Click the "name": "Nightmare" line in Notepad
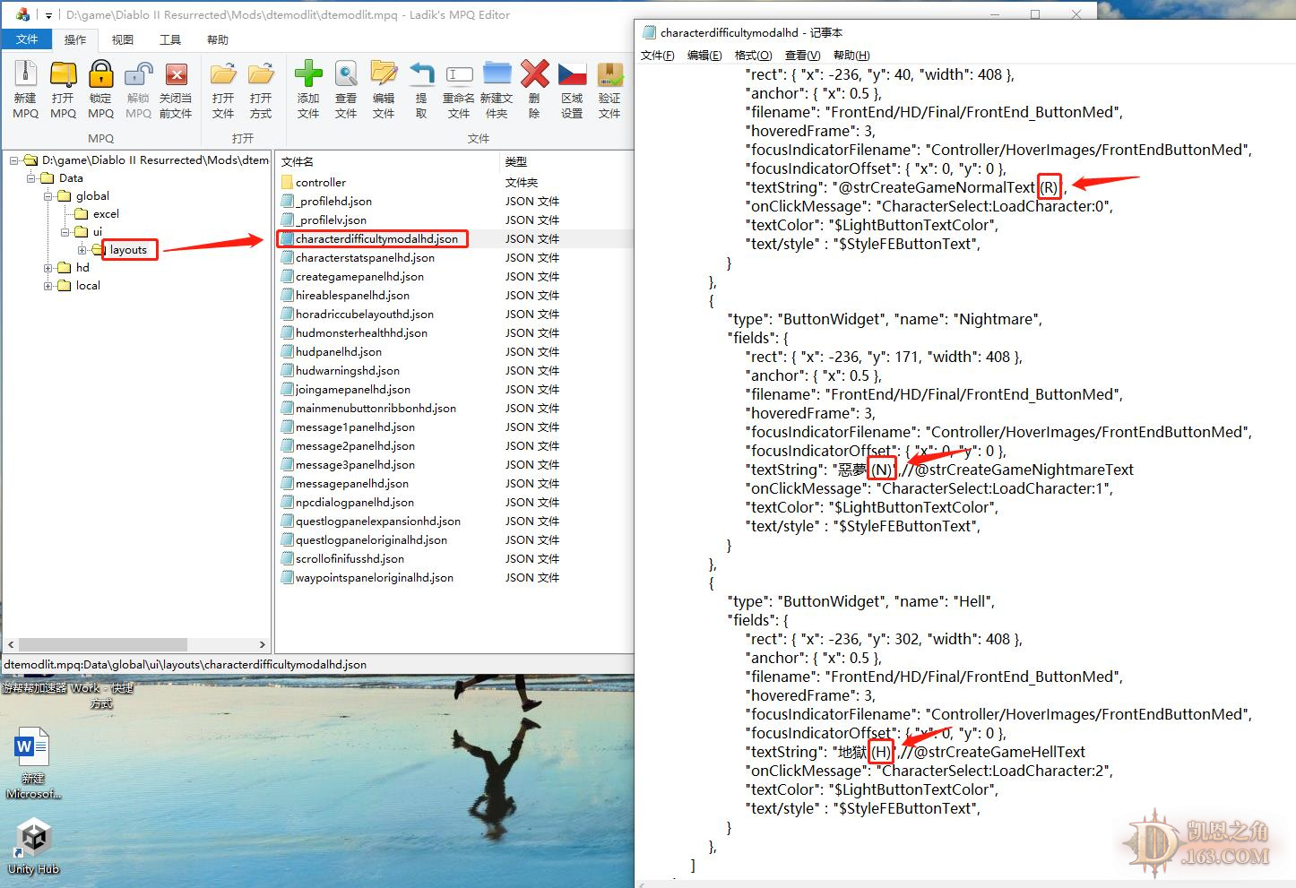Viewport: 1296px width, 888px height. tap(885, 319)
